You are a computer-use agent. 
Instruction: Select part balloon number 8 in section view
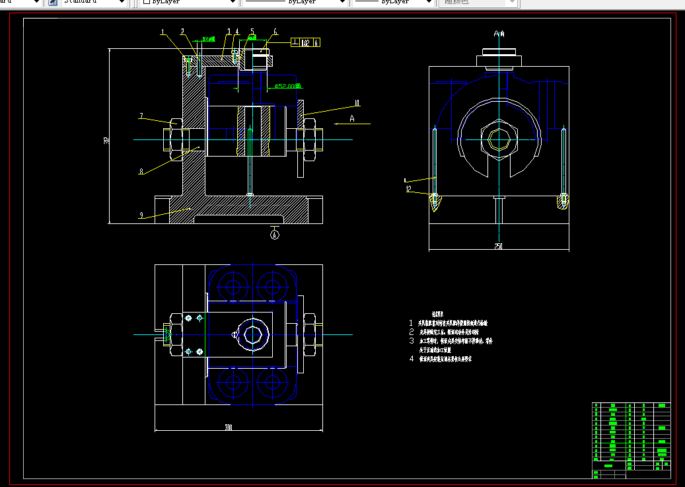[x=141, y=171]
